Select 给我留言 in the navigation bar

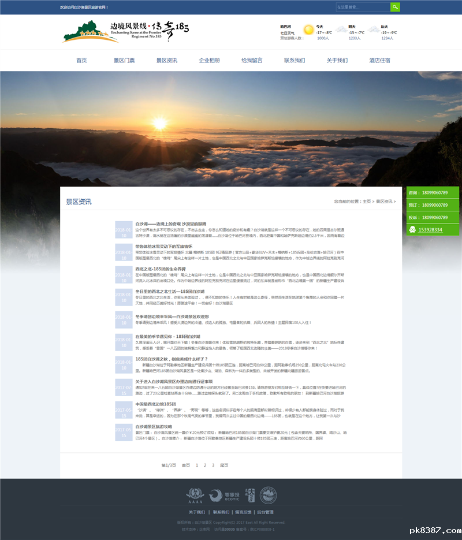tap(252, 61)
